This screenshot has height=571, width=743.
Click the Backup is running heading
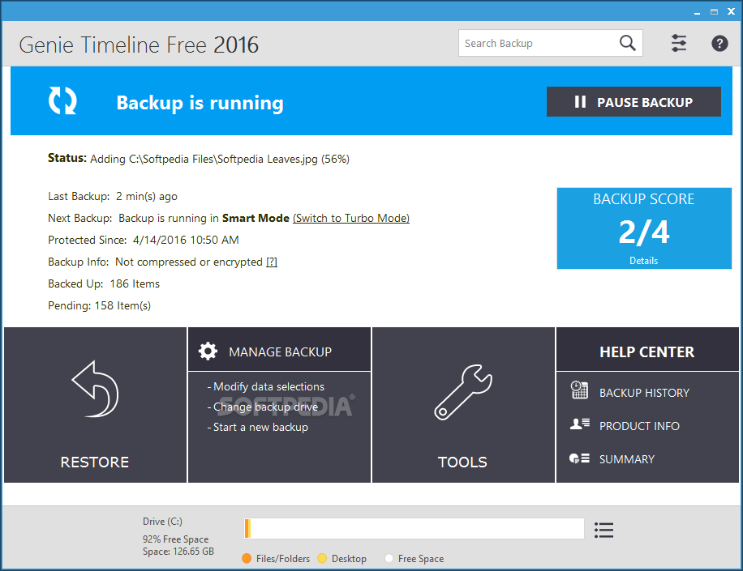(x=200, y=103)
